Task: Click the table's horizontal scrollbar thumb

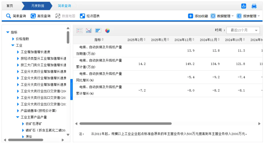Action: pyautogui.click(x=125, y=124)
